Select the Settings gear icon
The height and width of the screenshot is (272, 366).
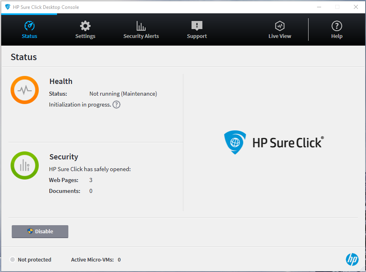(x=85, y=26)
